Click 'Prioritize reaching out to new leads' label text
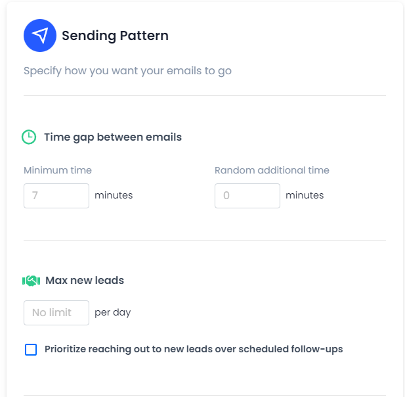The image size is (405, 397). point(194,349)
